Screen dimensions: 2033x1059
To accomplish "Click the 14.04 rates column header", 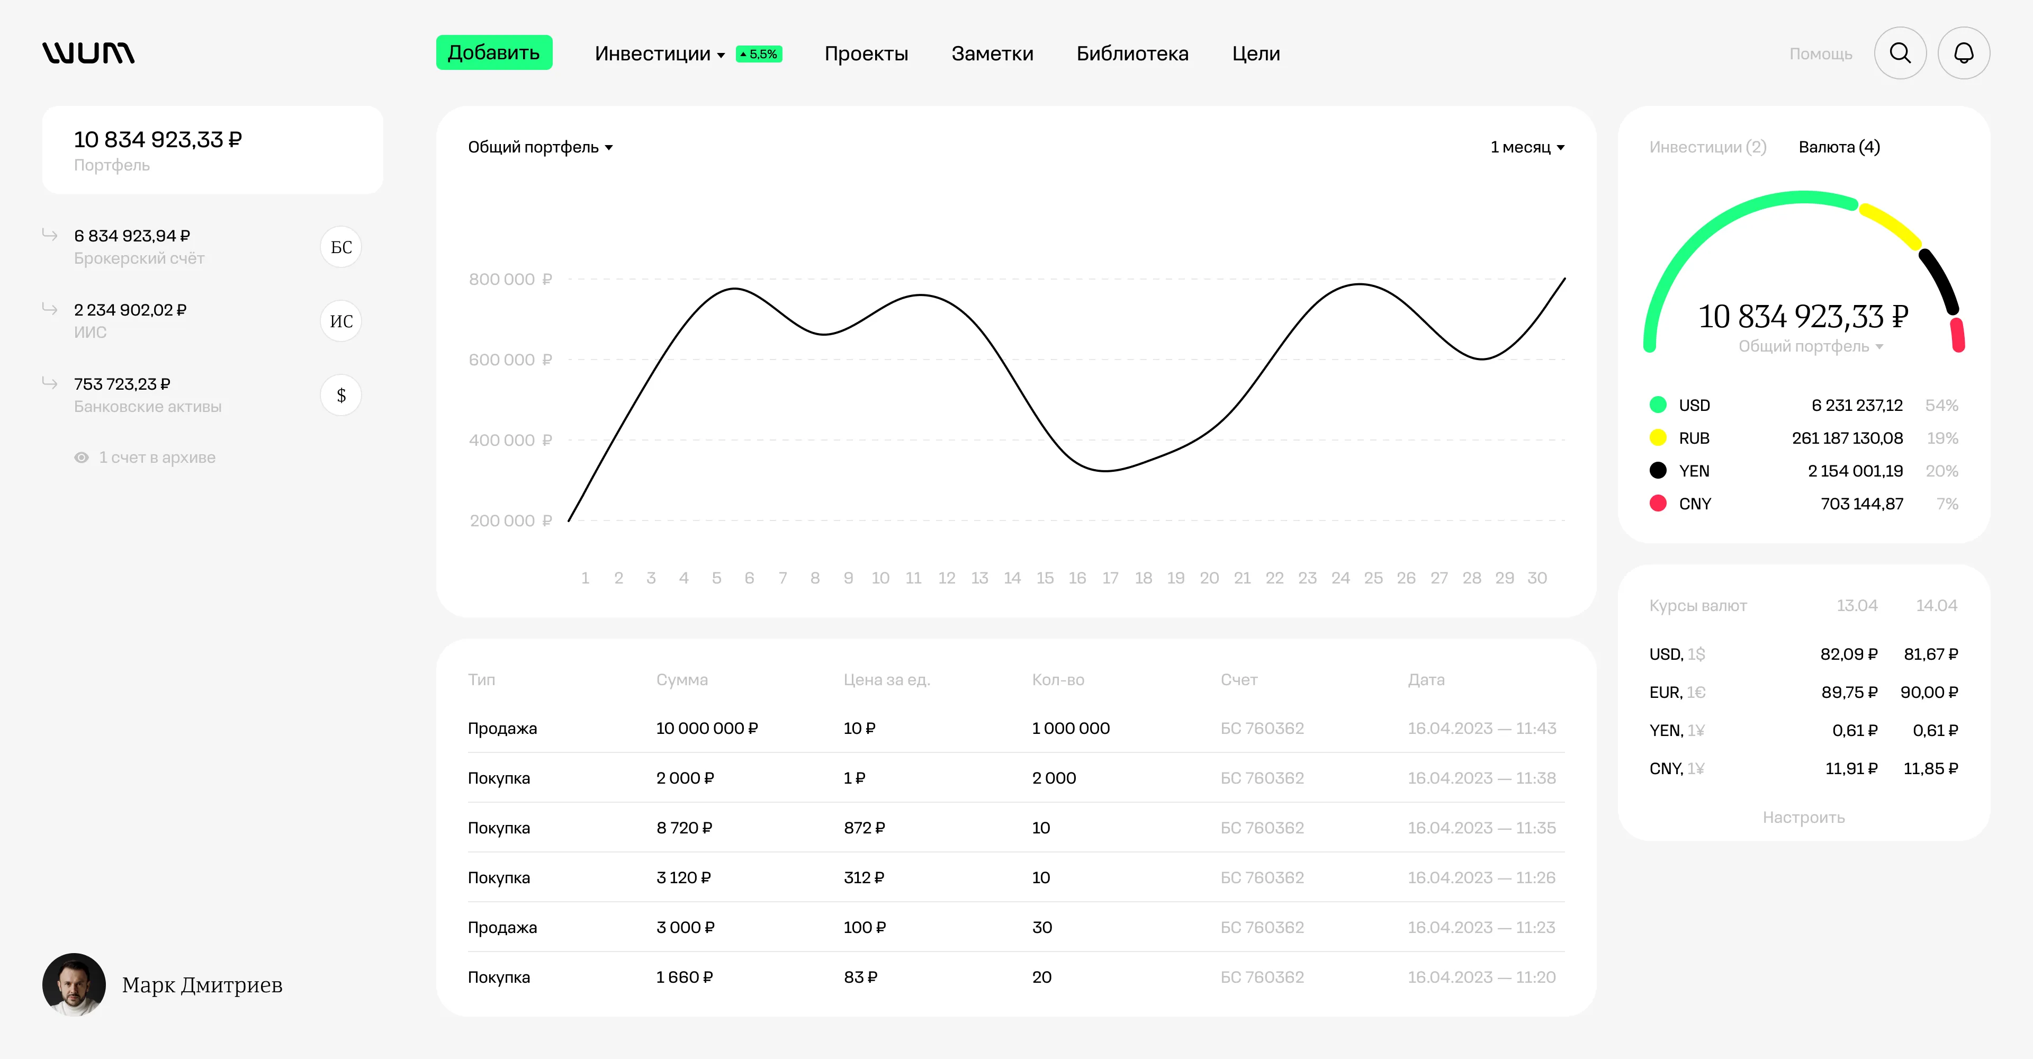I will pos(1937,605).
